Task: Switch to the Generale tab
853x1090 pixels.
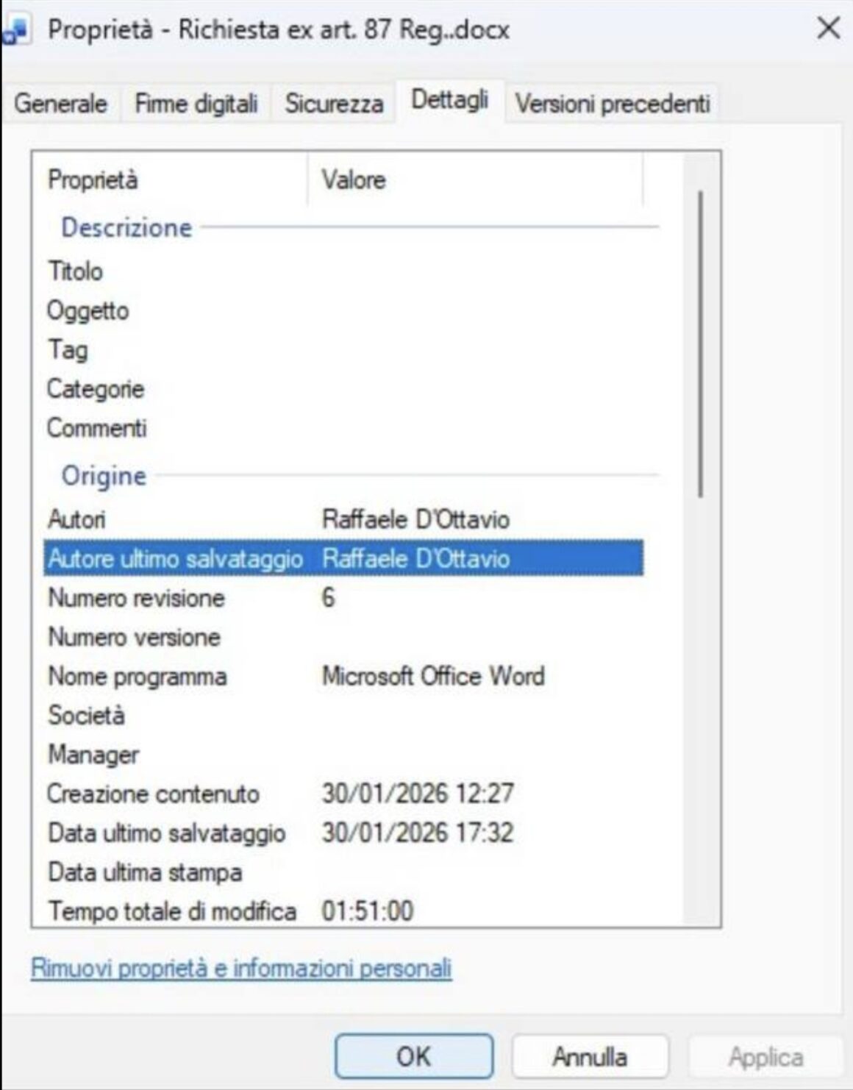Action: tap(60, 104)
